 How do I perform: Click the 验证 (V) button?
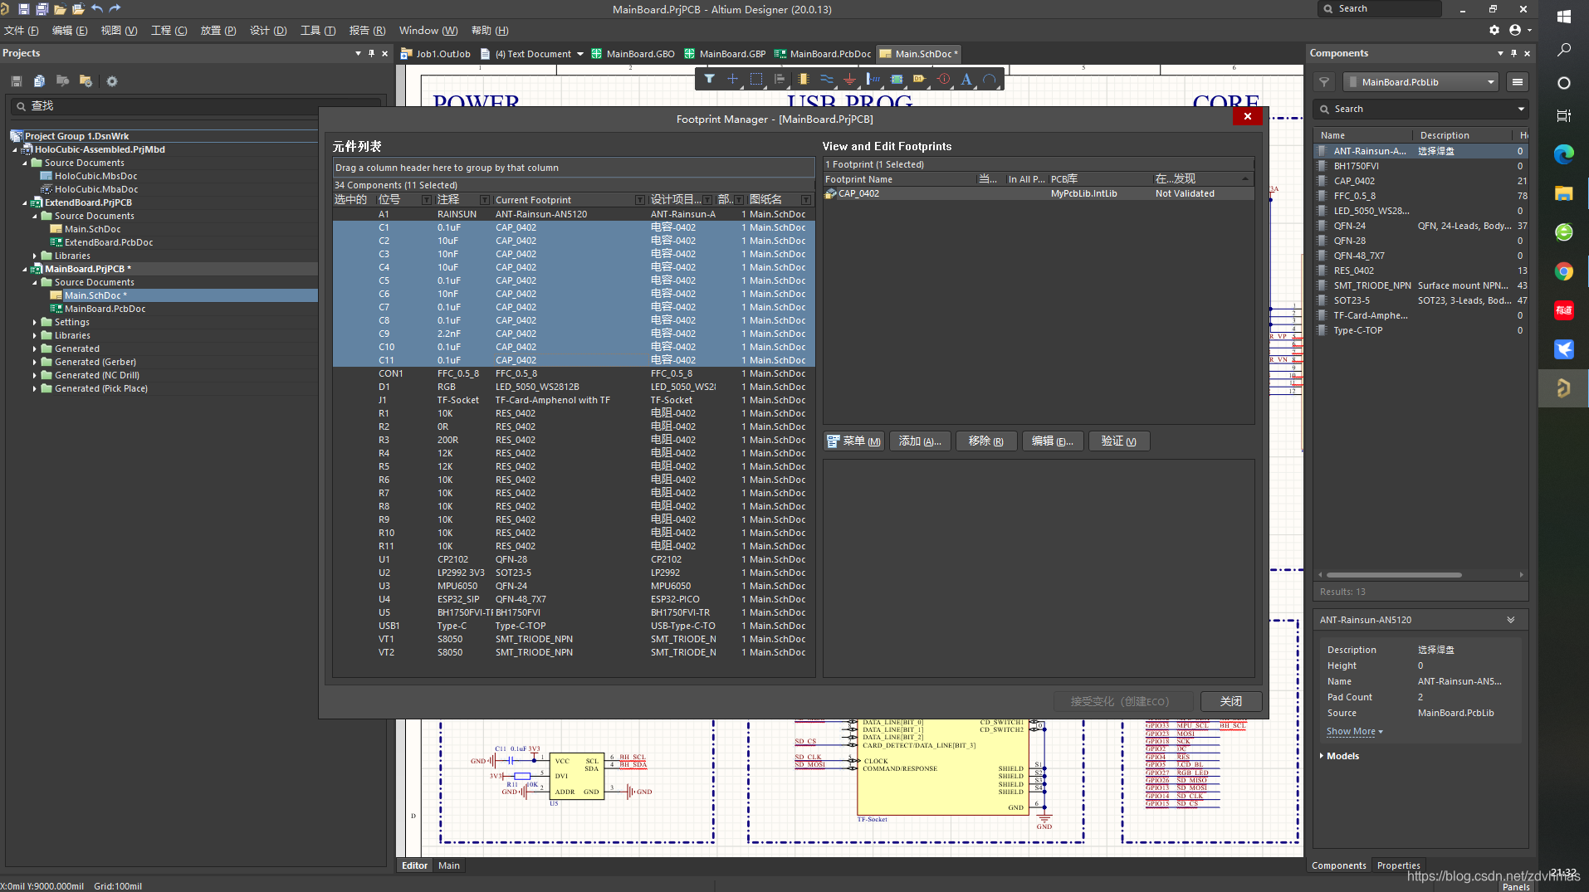1119,441
